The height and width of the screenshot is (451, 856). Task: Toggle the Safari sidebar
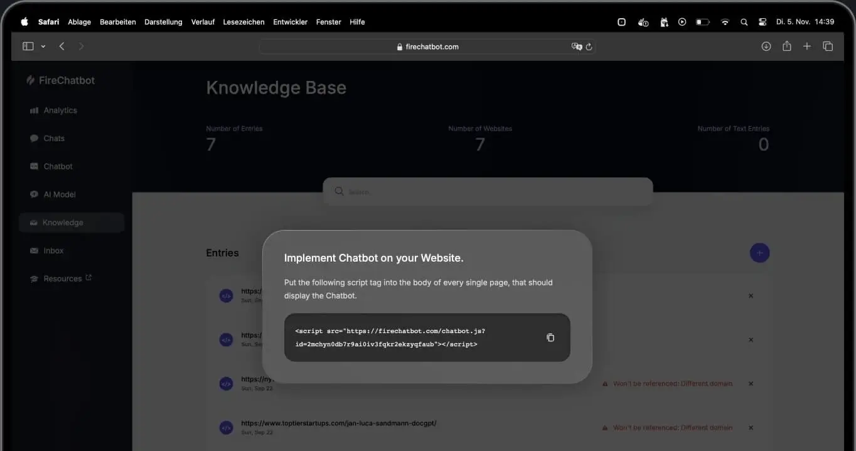(28, 46)
